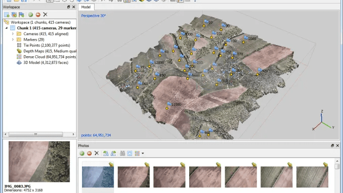Viewport: 343px width, 193px height.
Task: Open the Photos view mode dropdown arrow
Action: tap(143, 153)
